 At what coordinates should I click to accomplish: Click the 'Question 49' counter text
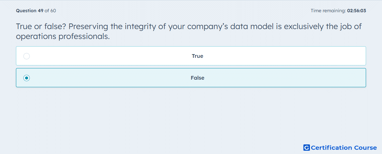point(30,11)
